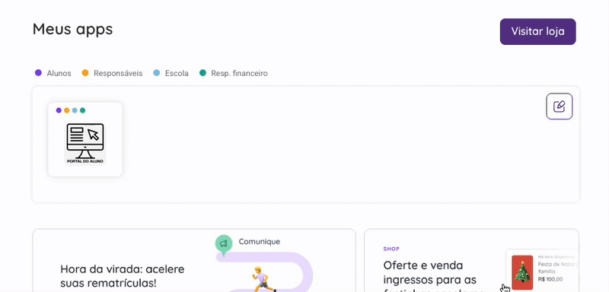Click the Escola legend label

pos(177,73)
